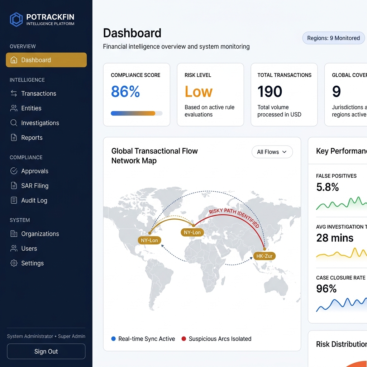The height and width of the screenshot is (367, 367).
Task: Open the Reports page
Action: click(46, 137)
